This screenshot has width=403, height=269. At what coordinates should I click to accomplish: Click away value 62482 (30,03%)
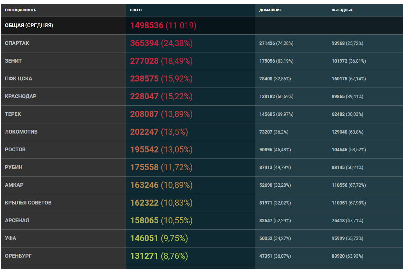(347, 114)
